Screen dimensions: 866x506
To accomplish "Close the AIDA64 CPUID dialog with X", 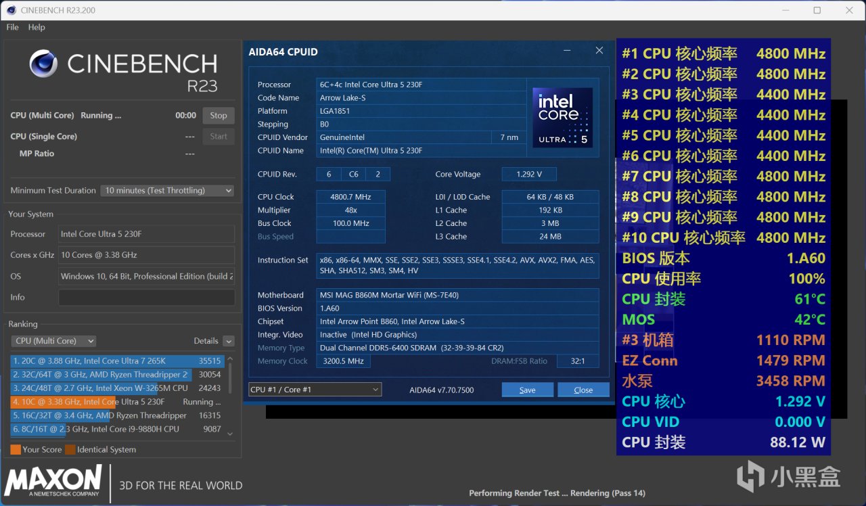I will [x=599, y=51].
